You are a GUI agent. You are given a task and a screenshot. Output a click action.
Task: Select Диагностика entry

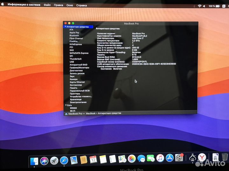click(x=76, y=70)
